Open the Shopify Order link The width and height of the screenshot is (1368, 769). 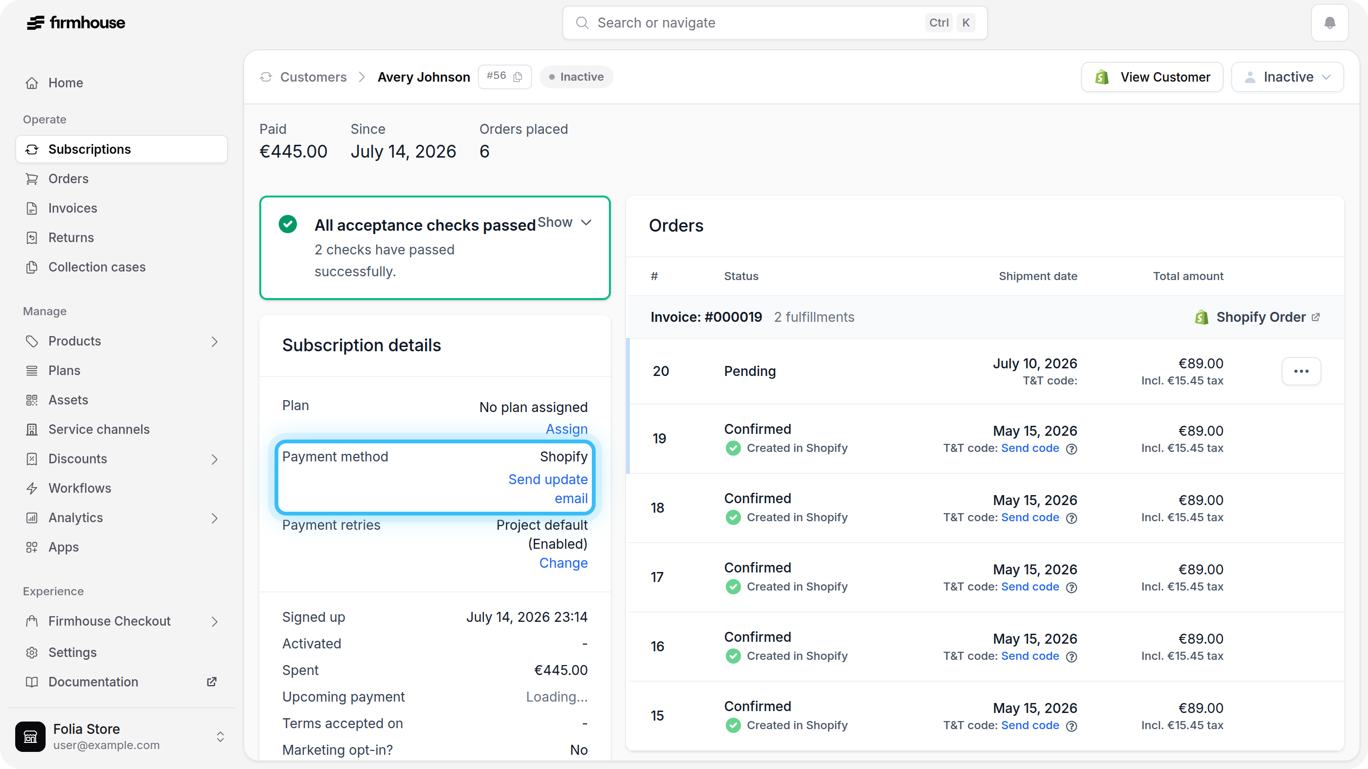point(1257,318)
